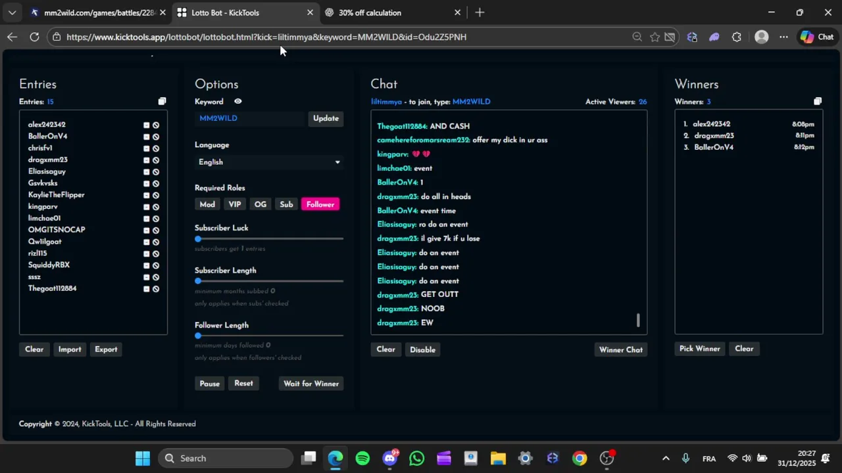Open Winner Chat
Viewport: 842px width, 473px height.
pos(621,349)
